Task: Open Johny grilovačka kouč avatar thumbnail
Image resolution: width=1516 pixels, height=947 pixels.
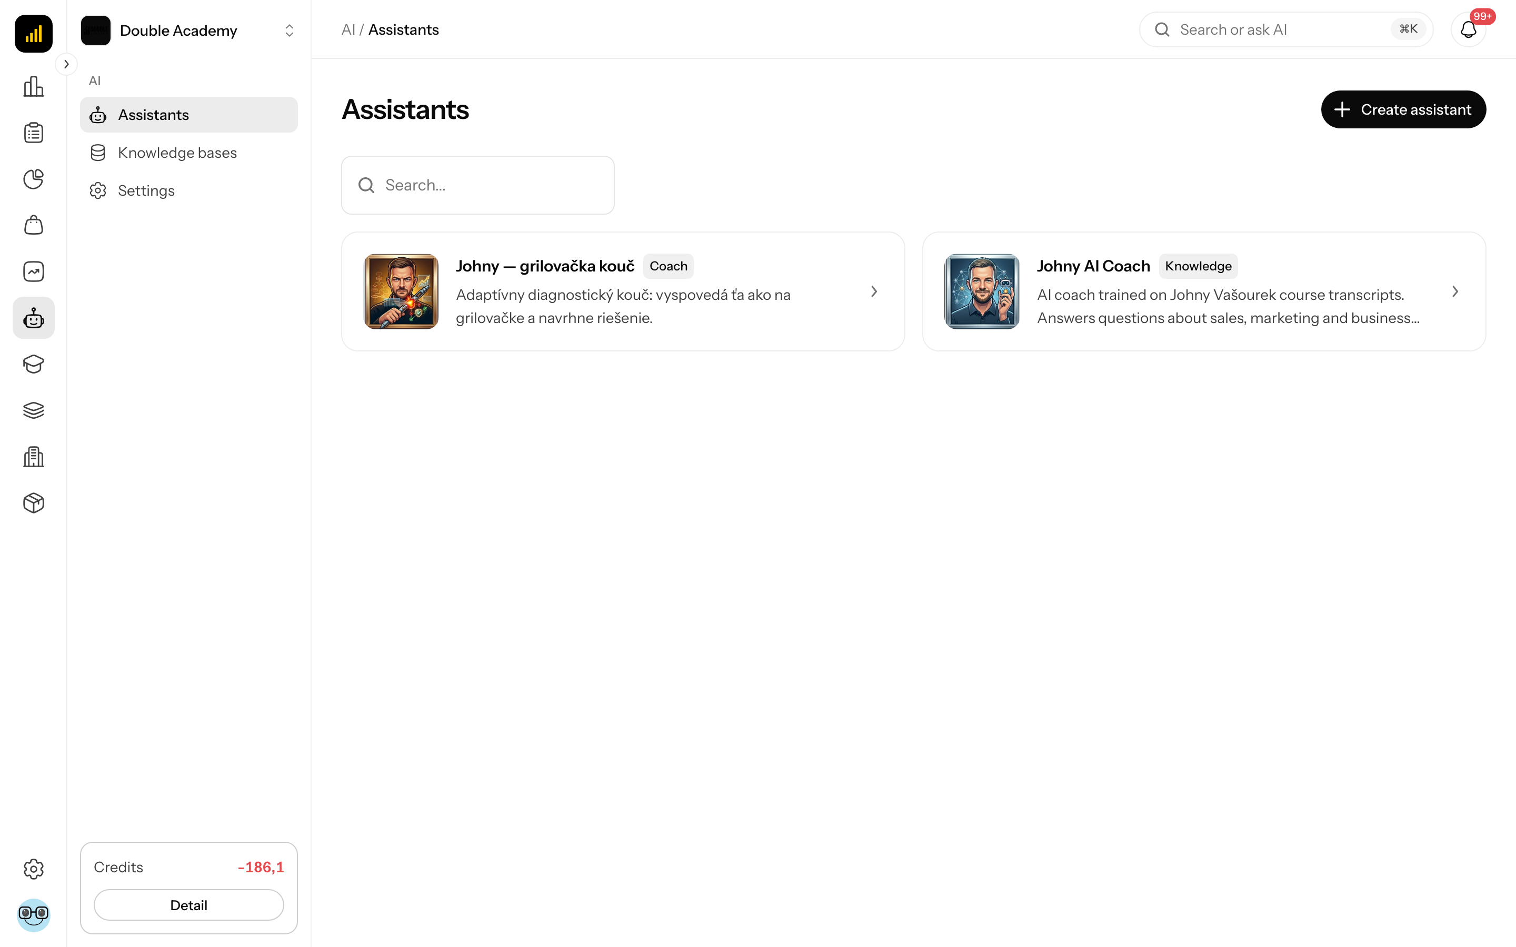Action: [x=402, y=291]
